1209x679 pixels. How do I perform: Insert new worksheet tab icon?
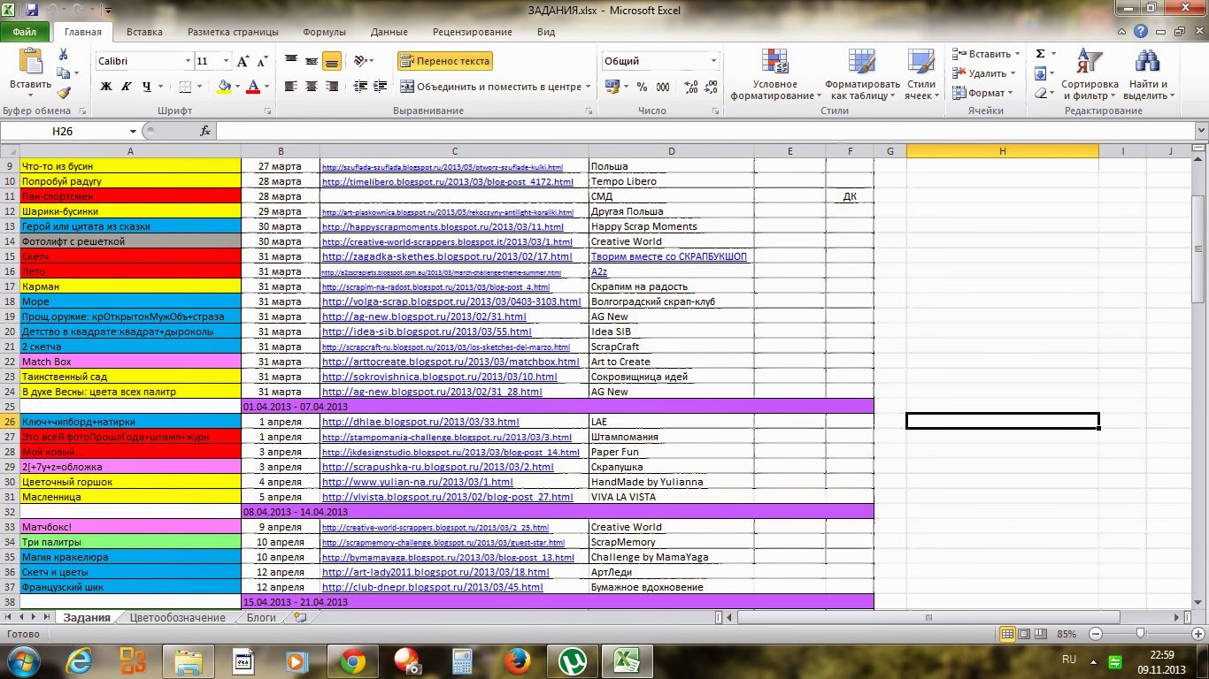(300, 617)
